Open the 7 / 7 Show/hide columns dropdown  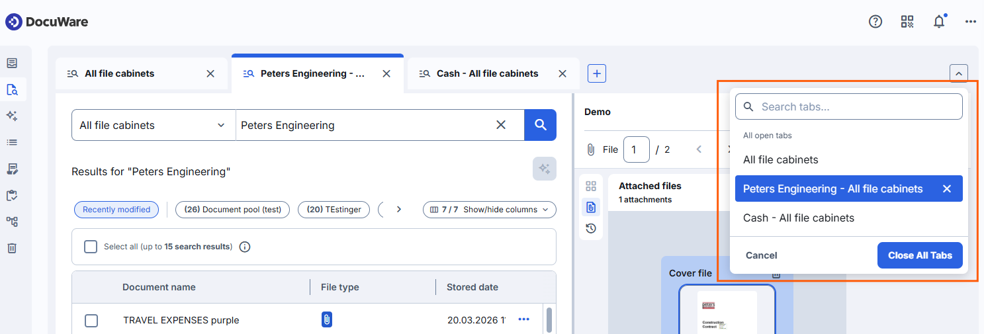tap(490, 210)
